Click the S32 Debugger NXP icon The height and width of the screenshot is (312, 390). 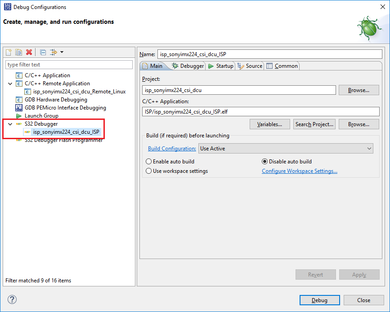[x=18, y=124]
